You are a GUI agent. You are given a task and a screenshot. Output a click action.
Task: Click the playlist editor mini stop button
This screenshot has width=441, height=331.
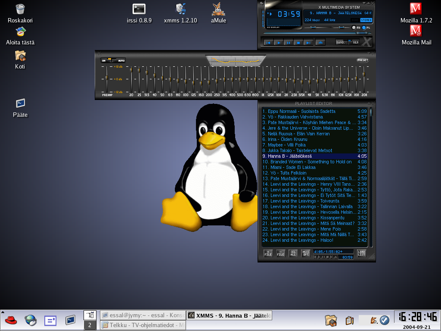coord(328,257)
